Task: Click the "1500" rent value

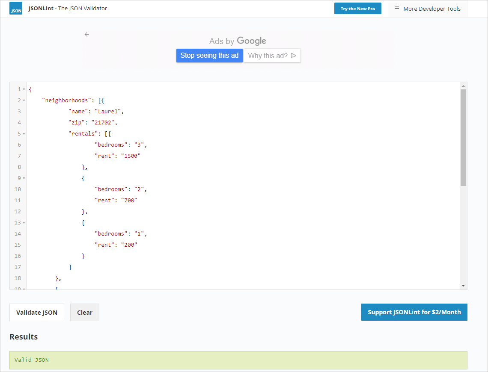Action: (131, 156)
